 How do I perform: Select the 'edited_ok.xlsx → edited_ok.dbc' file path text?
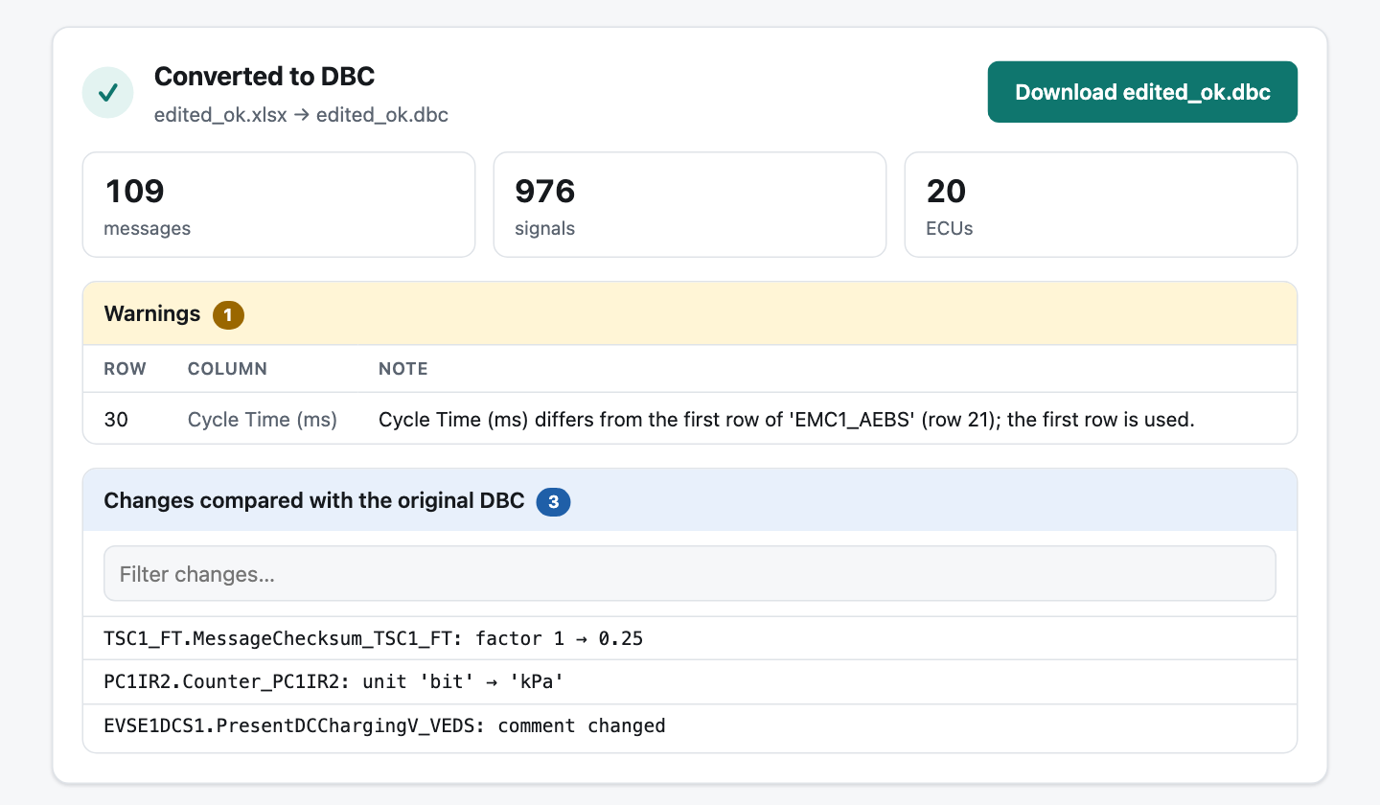pos(301,115)
